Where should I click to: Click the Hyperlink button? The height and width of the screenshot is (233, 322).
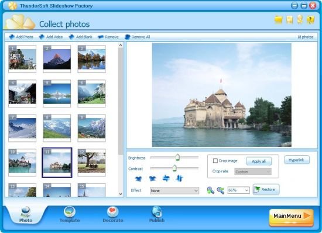(x=297, y=160)
